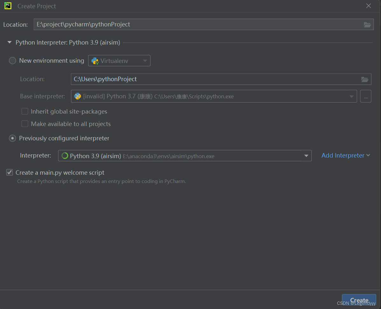
Task: Click the Interpreter: label
Action: 36,155
